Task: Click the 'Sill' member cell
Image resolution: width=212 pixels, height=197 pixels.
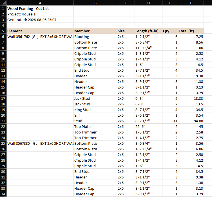Action: 95,116
